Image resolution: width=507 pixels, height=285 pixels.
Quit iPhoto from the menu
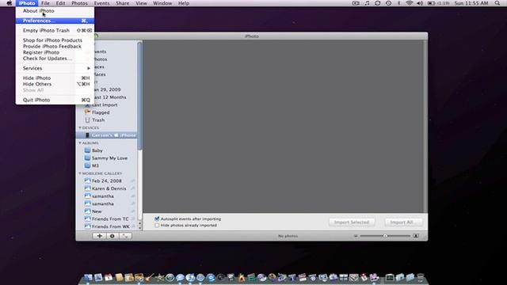point(55,100)
